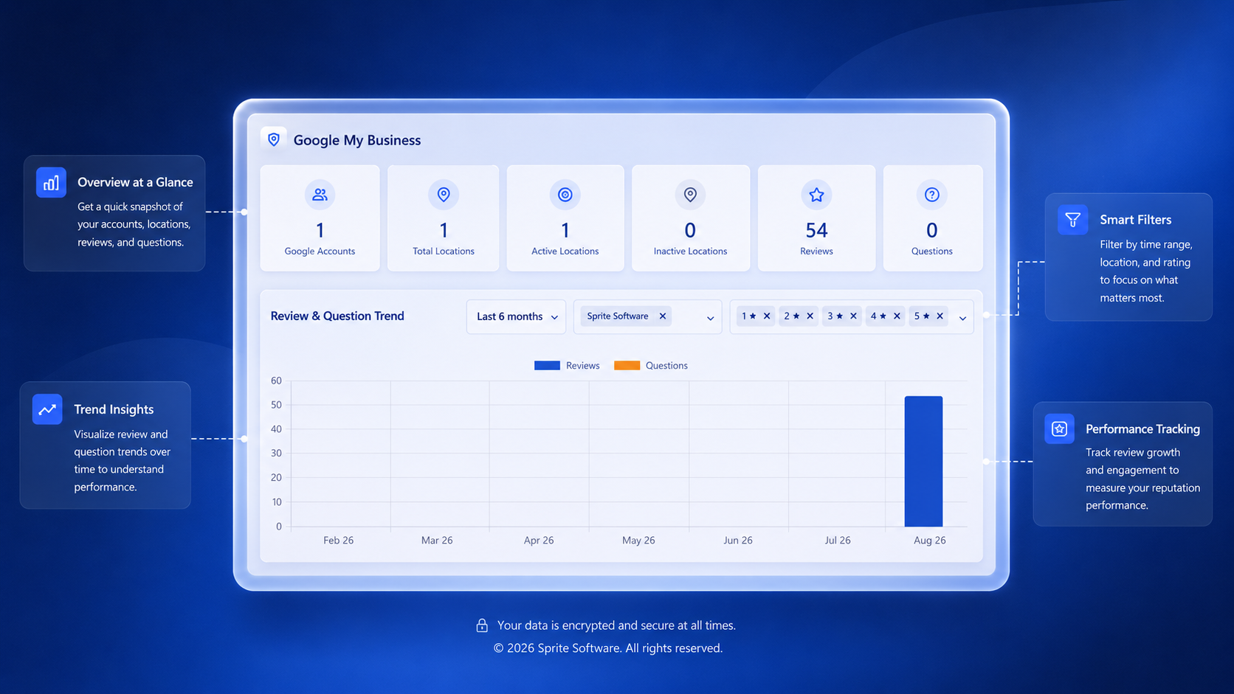Click the Total Locations pin icon

click(x=444, y=195)
